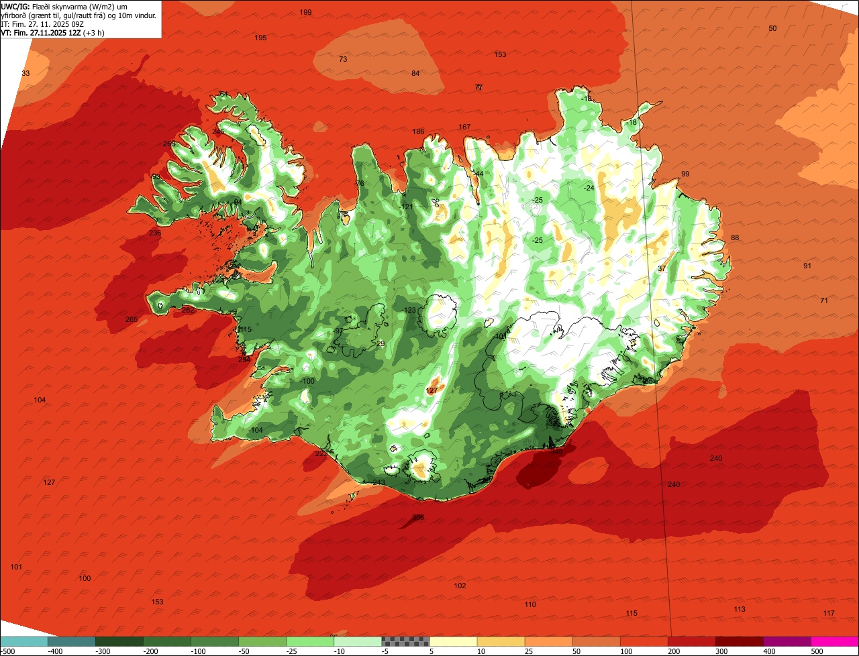The image size is (859, 656).
Task: Click the map value '195'
Action: [x=260, y=38]
